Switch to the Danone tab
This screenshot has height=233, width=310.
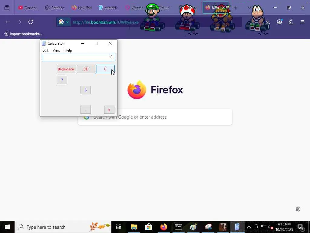click(28, 8)
